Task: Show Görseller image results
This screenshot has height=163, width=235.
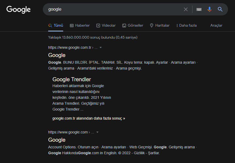Action: pyautogui.click(x=133, y=26)
